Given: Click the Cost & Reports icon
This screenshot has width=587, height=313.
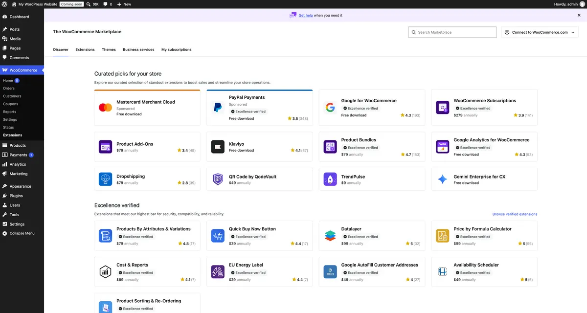Looking at the screenshot, I should 105,272.
